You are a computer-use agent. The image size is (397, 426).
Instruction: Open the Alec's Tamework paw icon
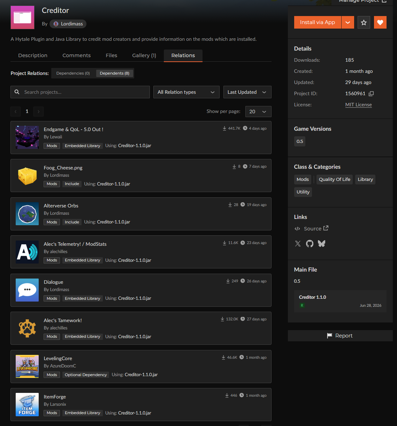tap(27, 328)
